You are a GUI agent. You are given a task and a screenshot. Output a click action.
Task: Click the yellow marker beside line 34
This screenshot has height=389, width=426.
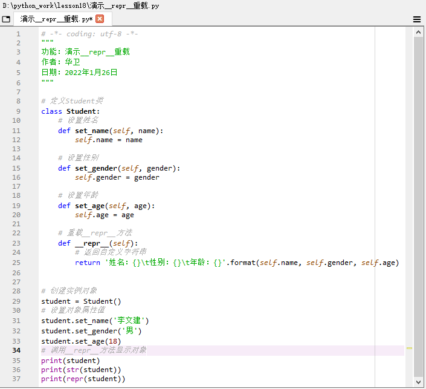(x=410, y=348)
